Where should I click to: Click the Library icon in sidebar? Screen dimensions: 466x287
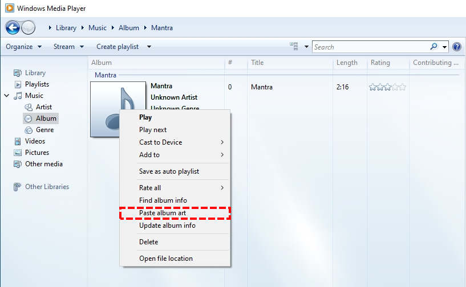click(x=18, y=73)
